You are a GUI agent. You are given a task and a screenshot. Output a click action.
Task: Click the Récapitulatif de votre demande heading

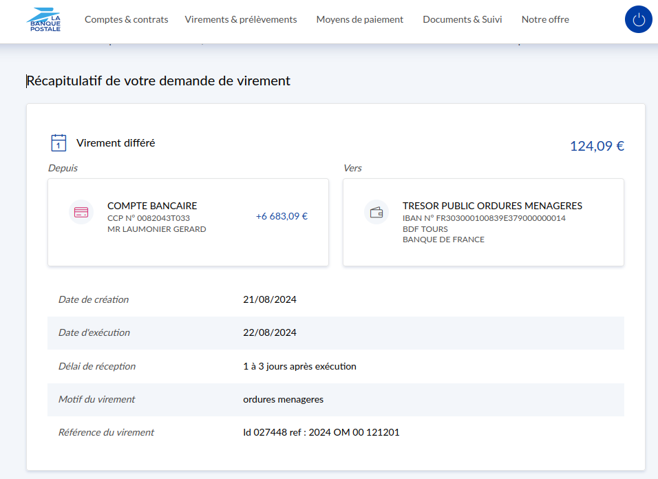(158, 81)
